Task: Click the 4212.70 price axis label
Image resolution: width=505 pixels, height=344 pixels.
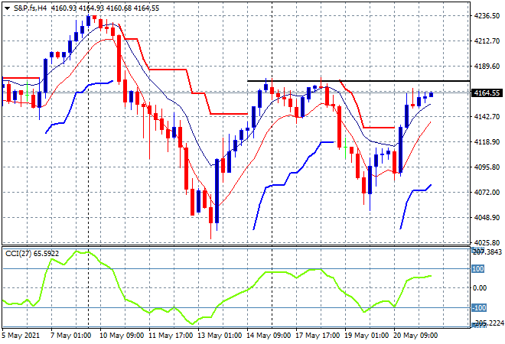Action: pos(487,41)
